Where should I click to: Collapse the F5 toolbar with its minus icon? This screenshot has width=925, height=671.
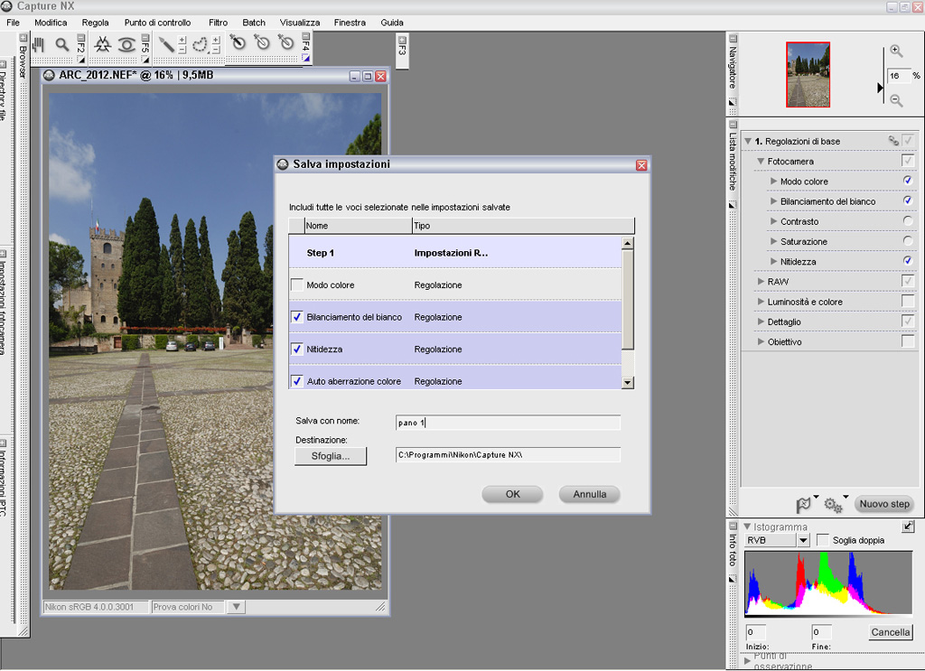[145, 38]
